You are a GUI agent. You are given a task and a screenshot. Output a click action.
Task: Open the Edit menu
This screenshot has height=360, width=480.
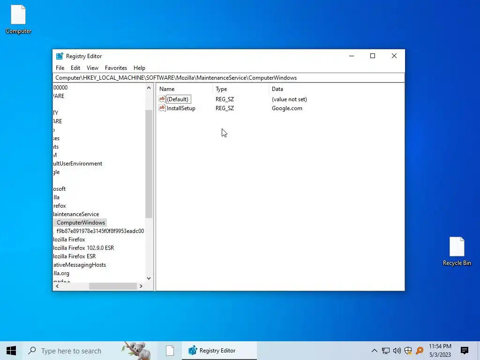pos(75,68)
